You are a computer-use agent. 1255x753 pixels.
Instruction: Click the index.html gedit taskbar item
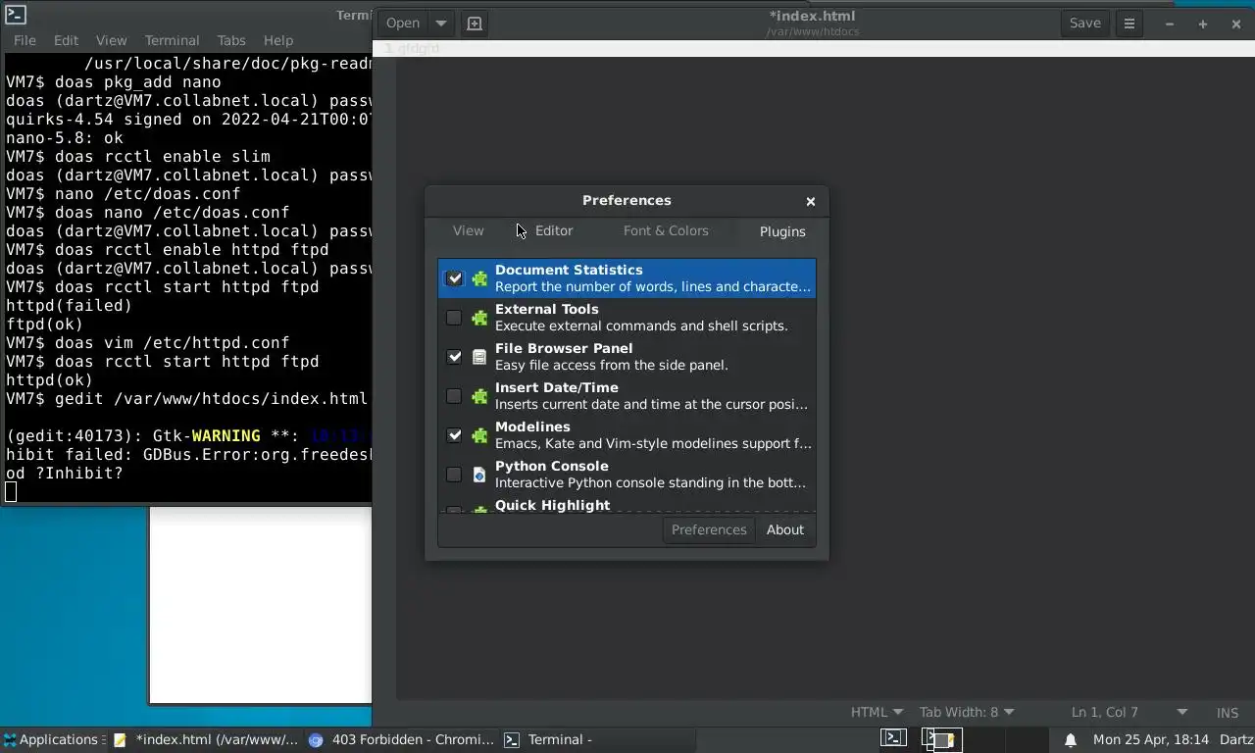point(206,740)
